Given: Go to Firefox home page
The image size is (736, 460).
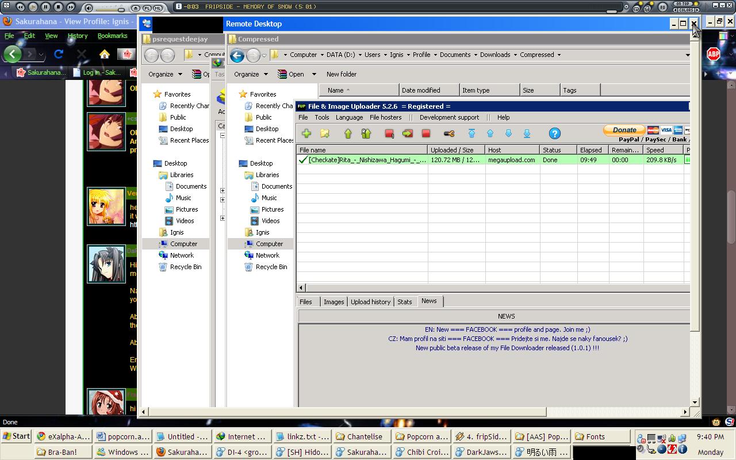Looking at the screenshot, I should pyautogui.click(x=104, y=54).
